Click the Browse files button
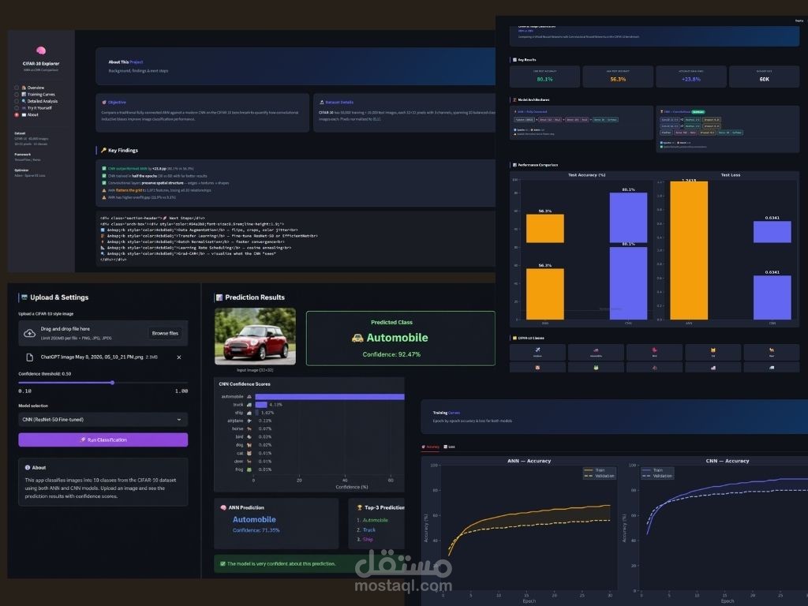This screenshot has height=606, width=808. click(x=165, y=334)
